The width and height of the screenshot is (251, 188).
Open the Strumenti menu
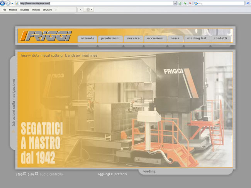tap(47, 10)
